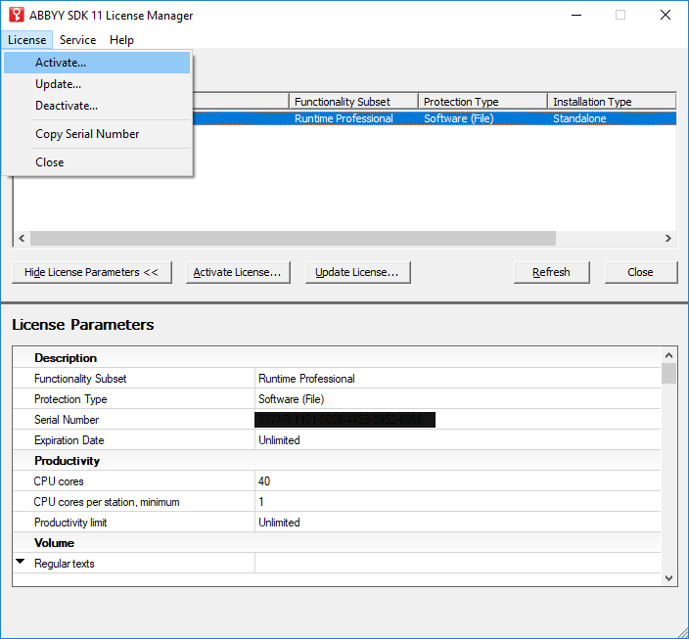The height and width of the screenshot is (639, 689).
Task: Click the horizontal scrollbar thumb
Action: click(293, 238)
